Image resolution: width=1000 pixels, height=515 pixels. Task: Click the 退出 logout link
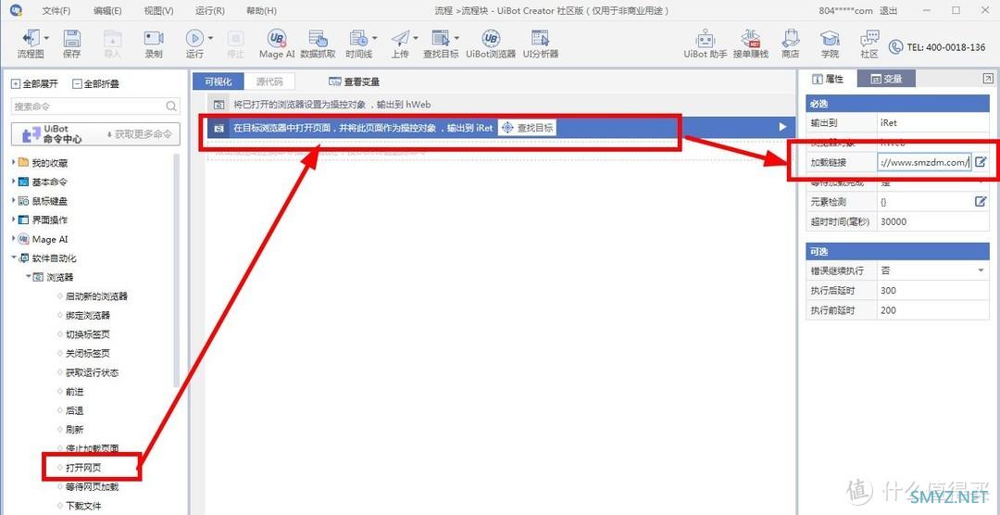[x=889, y=11]
